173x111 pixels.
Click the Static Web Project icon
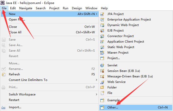[x=102, y=47]
